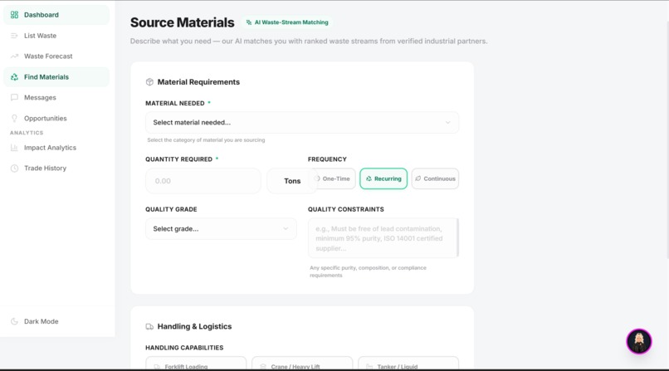Click the Dashboard grid icon
Viewport: 669px width, 371px height.
click(x=14, y=15)
